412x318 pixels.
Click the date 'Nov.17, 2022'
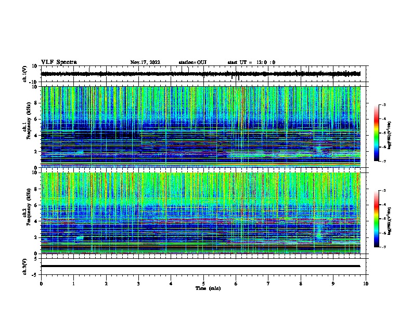click(145, 62)
